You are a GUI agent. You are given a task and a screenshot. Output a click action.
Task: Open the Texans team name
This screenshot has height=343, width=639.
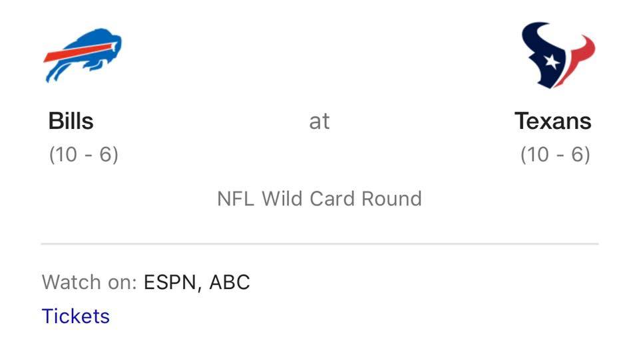(552, 121)
